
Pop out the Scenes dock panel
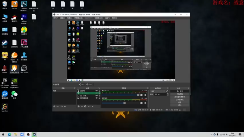(75, 88)
